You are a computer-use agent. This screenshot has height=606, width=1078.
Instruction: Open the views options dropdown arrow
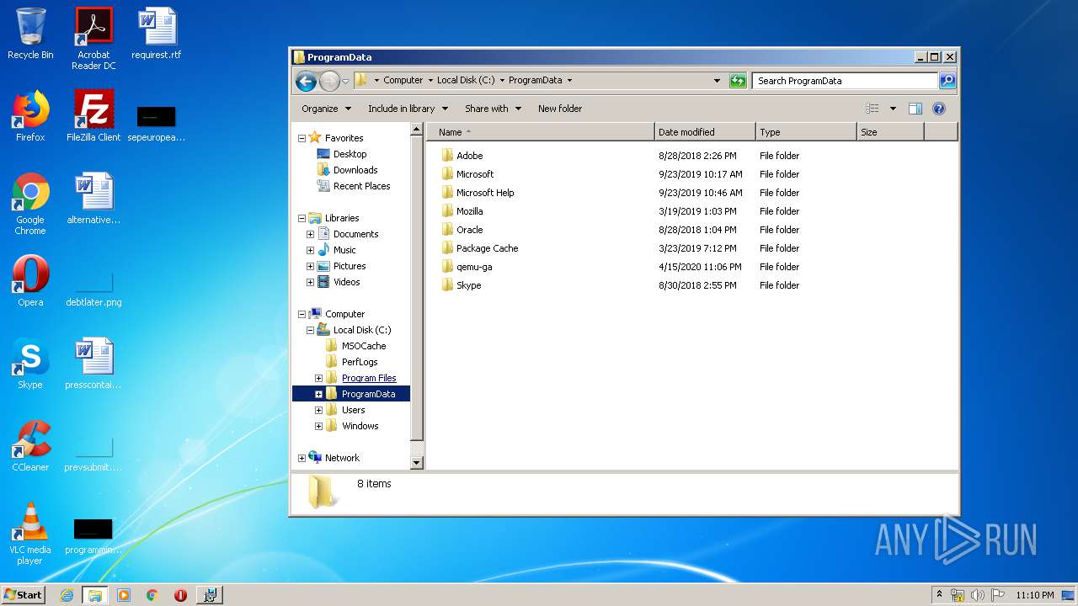coord(893,109)
